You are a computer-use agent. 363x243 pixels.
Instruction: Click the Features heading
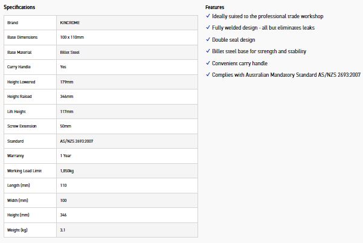click(215, 7)
